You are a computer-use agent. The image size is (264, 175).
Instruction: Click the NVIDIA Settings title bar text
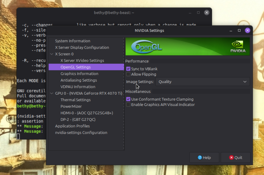point(149,31)
